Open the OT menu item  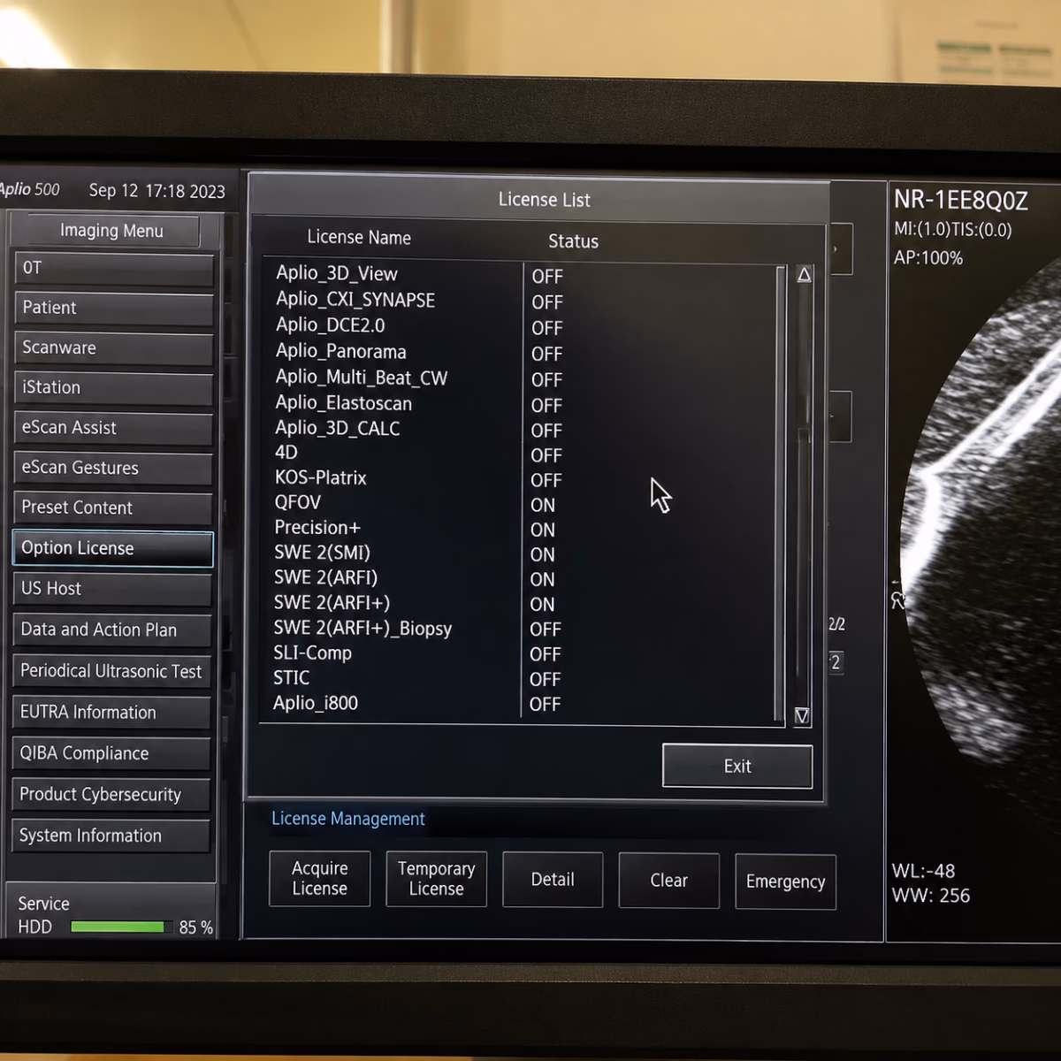[113, 268]
